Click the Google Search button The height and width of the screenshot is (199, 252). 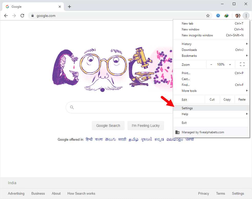click(x=108, y=126)
